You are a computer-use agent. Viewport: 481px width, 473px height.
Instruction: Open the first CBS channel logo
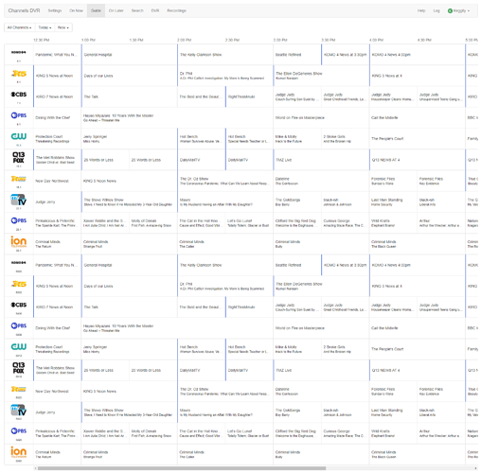coord(19,95)
